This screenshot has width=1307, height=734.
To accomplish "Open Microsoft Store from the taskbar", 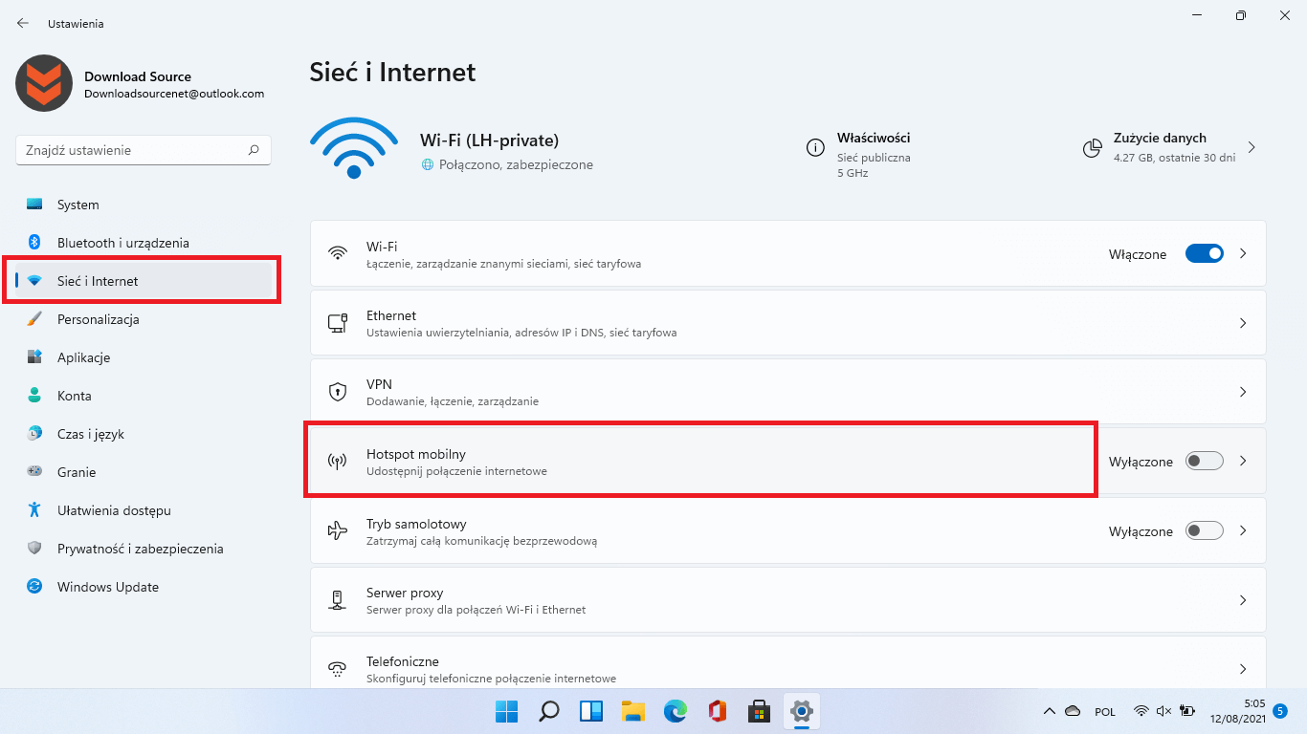I will click(x=760, y=711).
